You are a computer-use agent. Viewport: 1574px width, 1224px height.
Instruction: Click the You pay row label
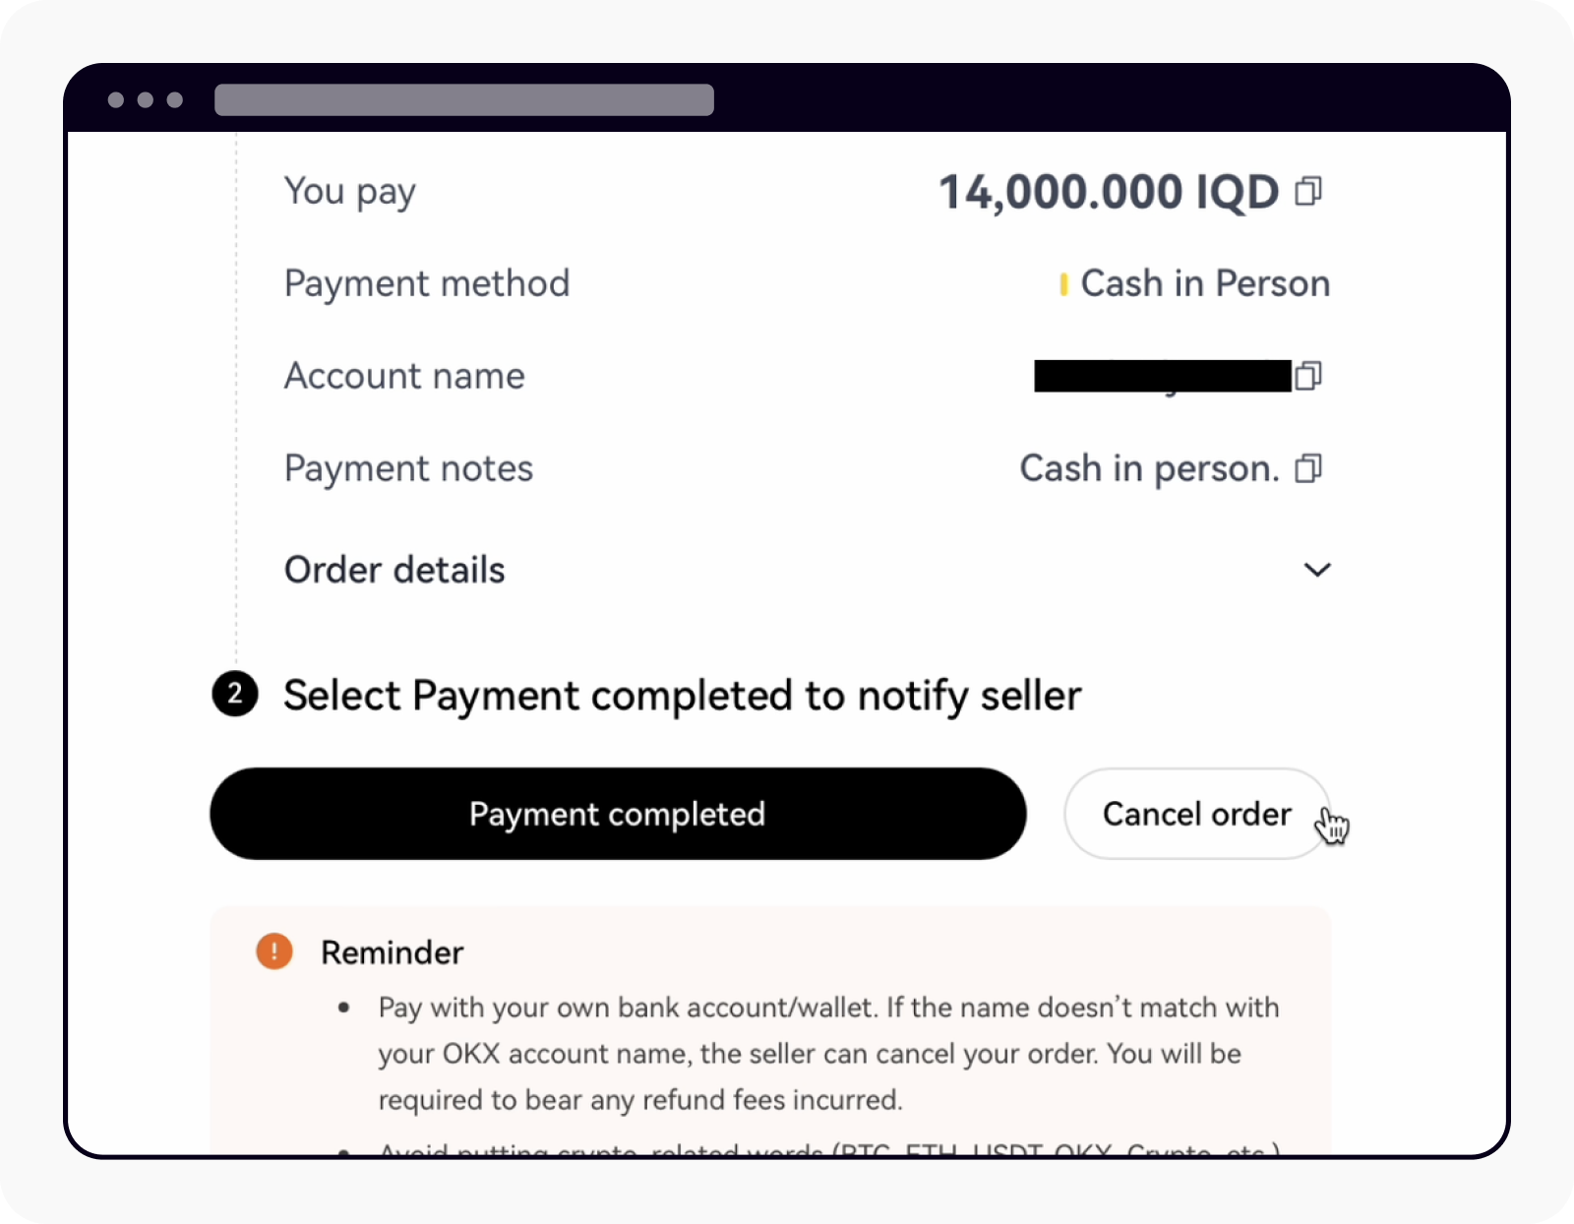(x=349, y=191)
